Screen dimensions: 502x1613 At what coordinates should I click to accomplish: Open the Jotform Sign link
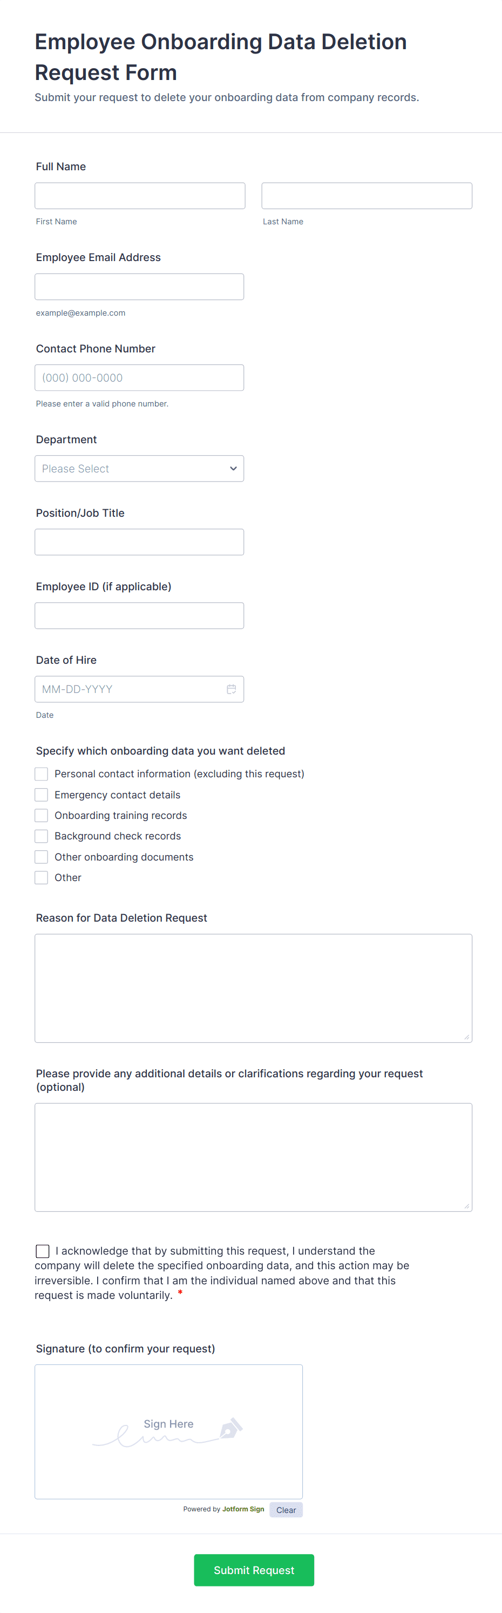pos(243,1509)
